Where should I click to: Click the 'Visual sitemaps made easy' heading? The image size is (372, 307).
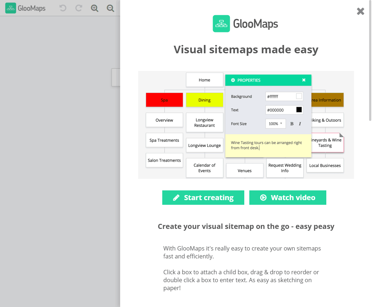click(x=246, y=50)
